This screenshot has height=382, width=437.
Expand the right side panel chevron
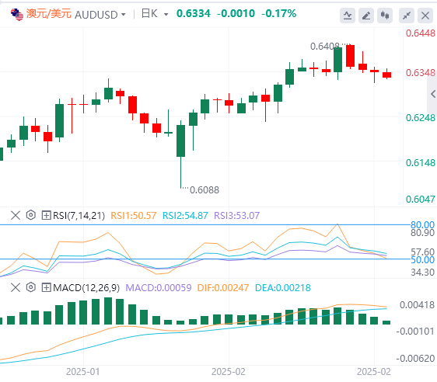point(432,94)
